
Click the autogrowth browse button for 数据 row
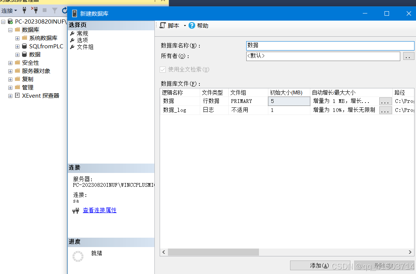pyautogui.click(x=385, y=101)
